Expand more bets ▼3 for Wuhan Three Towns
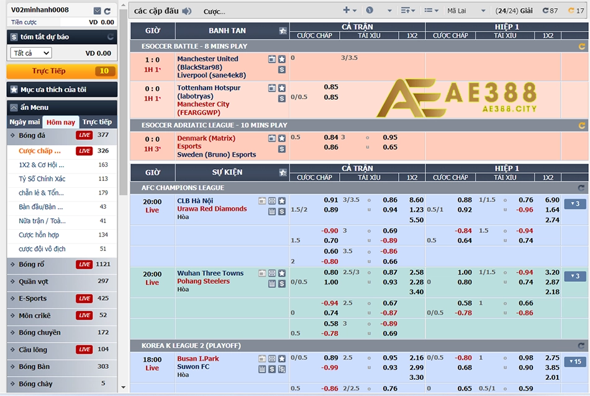Viewport: 590px width, 396px height. [575, 276]
